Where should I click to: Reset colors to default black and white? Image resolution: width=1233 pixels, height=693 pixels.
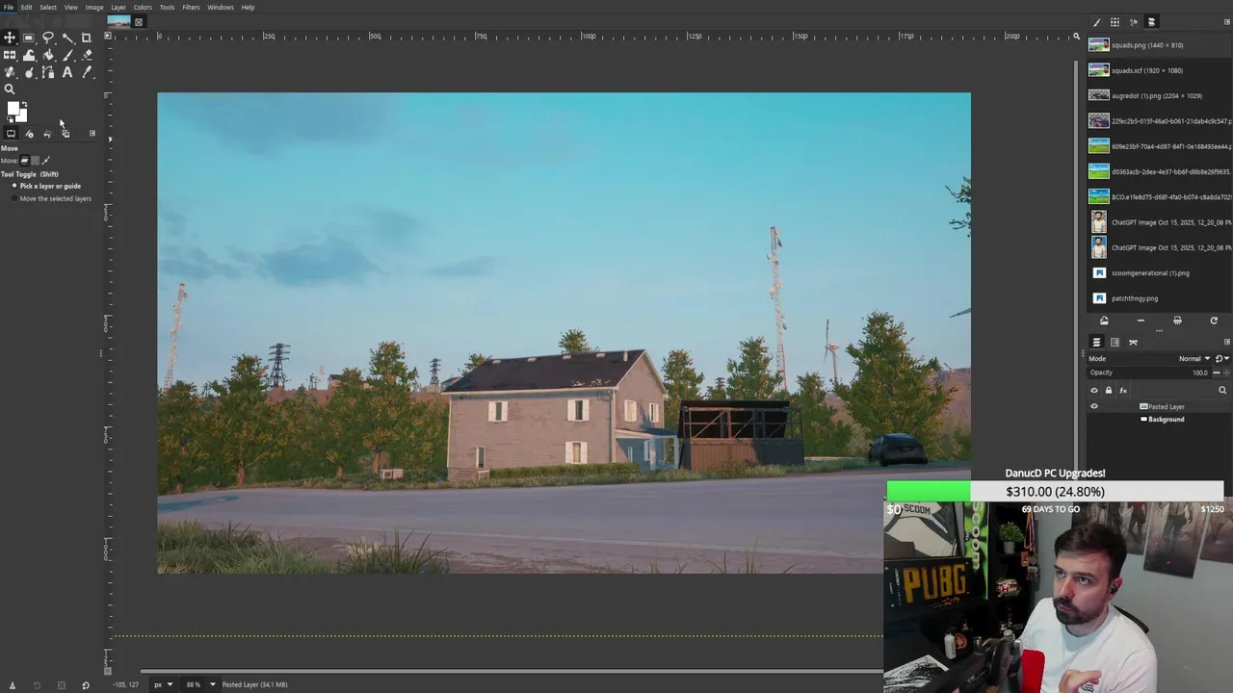pyautogui.click(x=10, y=118)
